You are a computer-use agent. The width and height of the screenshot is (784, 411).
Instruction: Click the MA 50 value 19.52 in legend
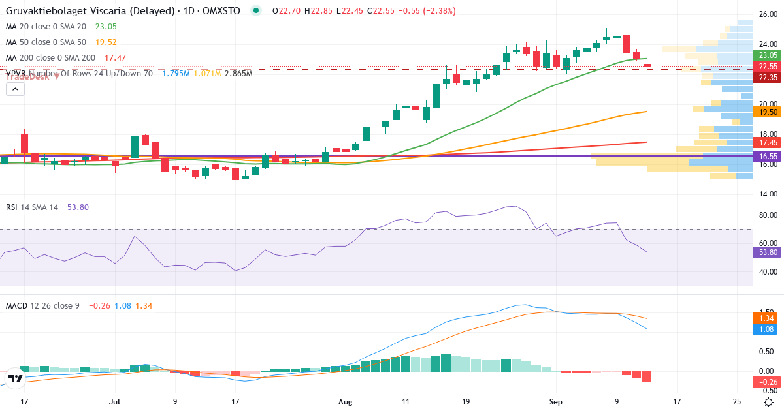coord(106,42)
